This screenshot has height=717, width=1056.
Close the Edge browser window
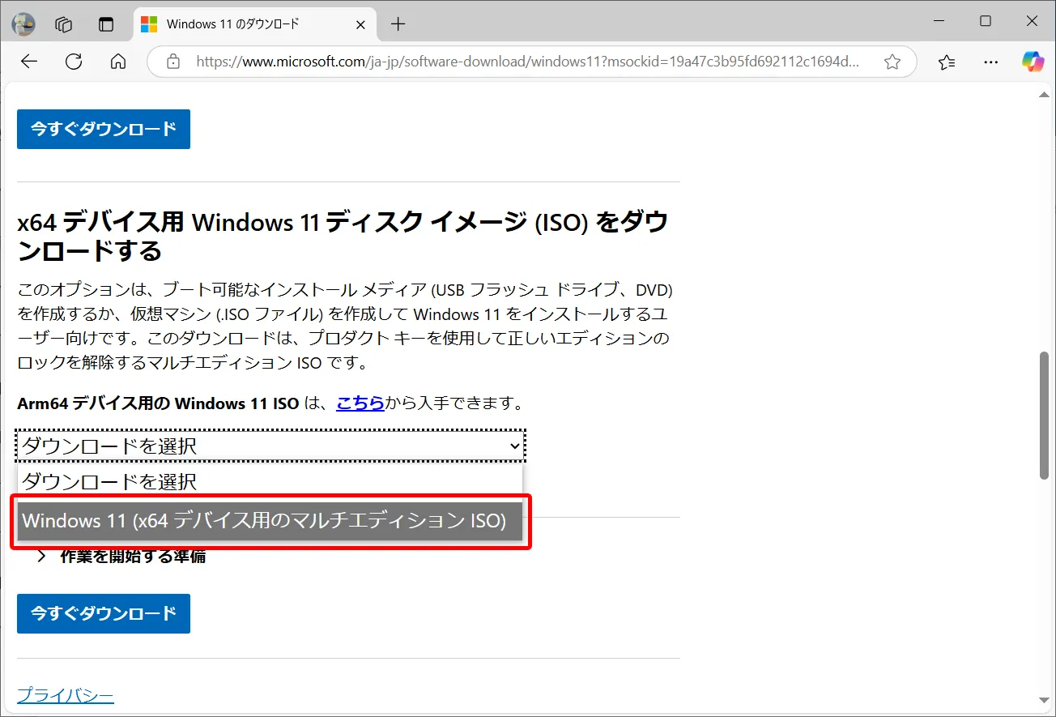coord(1033,22)
